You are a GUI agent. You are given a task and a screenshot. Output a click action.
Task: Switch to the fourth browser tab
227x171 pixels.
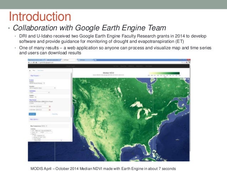(x=85, y=60)
